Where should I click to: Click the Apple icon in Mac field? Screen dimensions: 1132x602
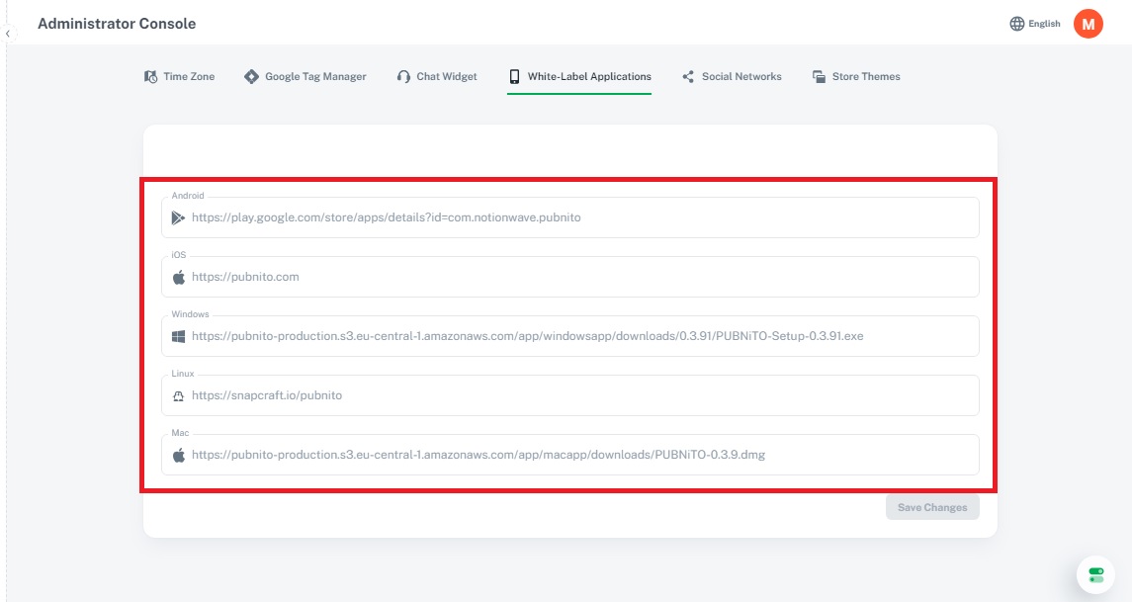(179, 455)
